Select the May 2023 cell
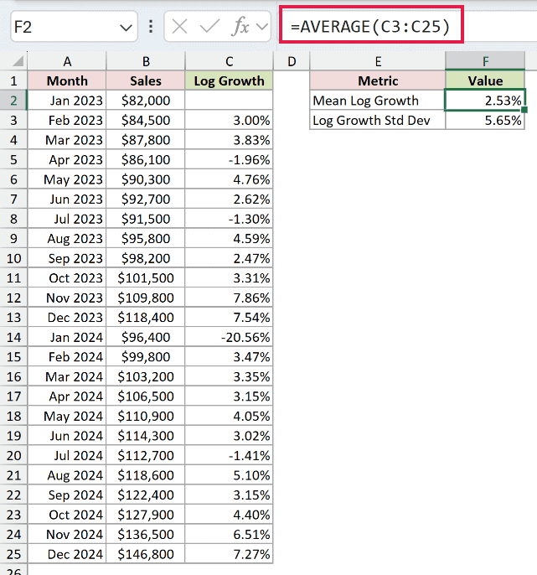Screen dimensions: 537x575 67,179
